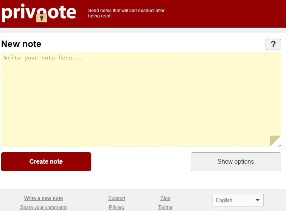Click the Privnote logo
The height and width of the screenshot is (211, 286).
[39, 13]
